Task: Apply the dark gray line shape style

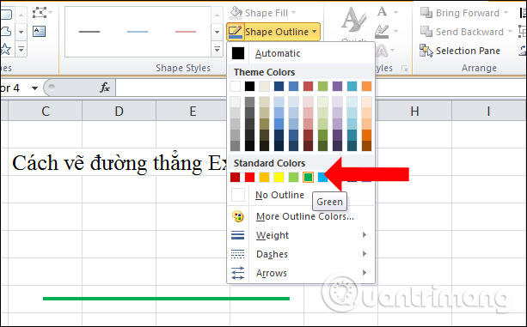Action: (89, 32)
